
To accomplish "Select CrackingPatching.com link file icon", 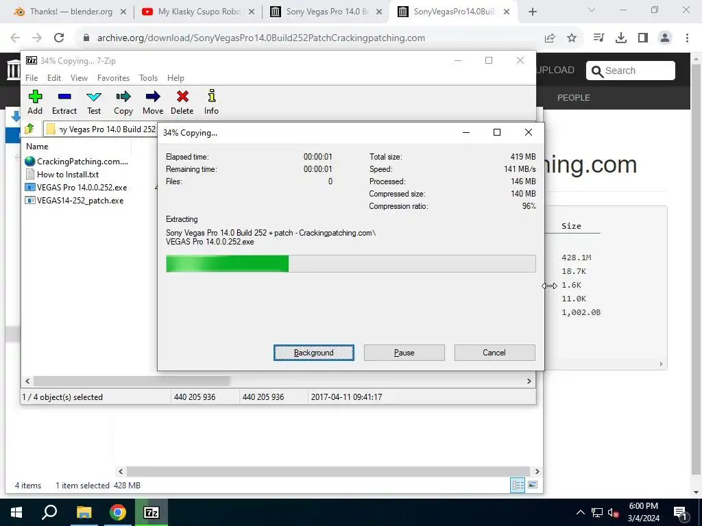I will (x=30, y=162).
